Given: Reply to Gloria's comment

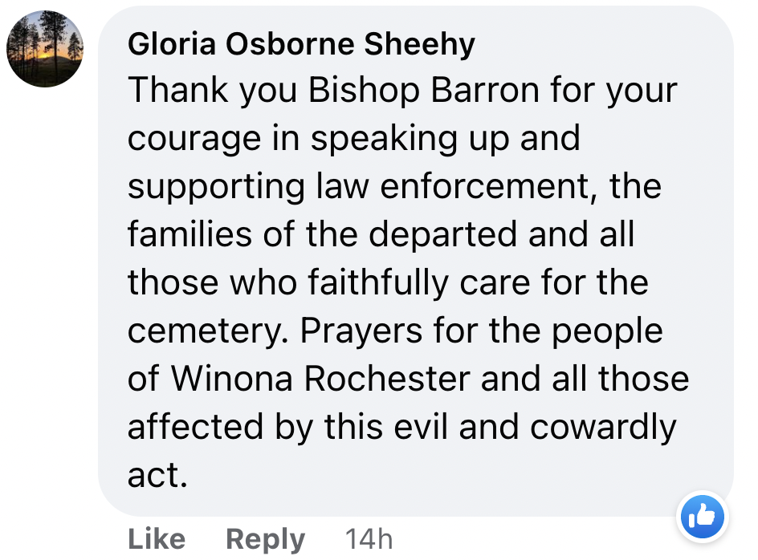Looking at the screenshot, I should tap(265, 539).
